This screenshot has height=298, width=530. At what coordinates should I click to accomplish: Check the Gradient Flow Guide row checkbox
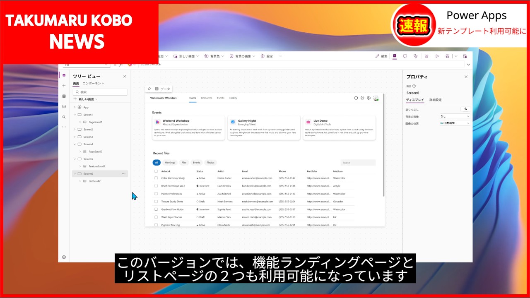[156, 209]
